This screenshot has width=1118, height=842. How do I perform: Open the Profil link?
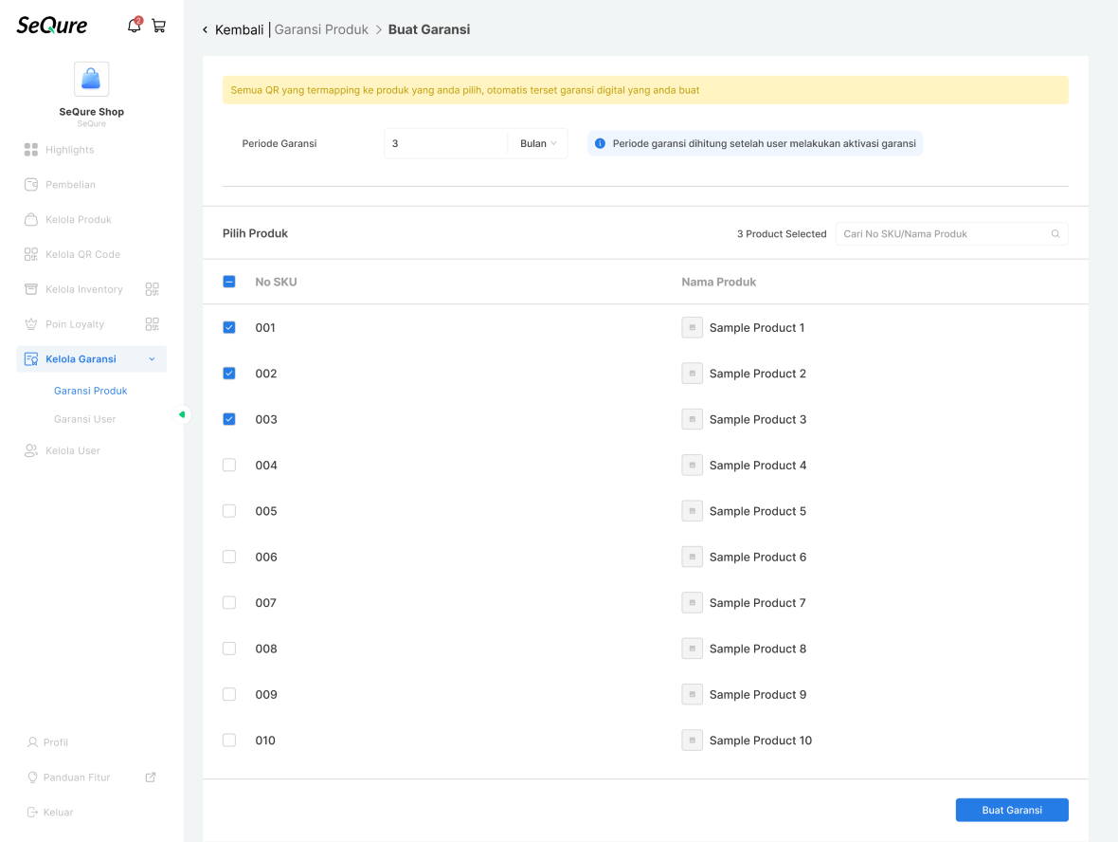click(x=56, y=742)
